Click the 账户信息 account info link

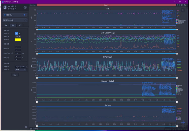[11, 9]
